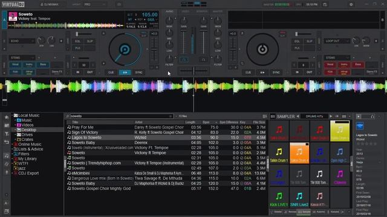Toggle the Kick stem on Deck A
Image resolution: width=387 pixels, height=217 pixels.
[15, 72]
